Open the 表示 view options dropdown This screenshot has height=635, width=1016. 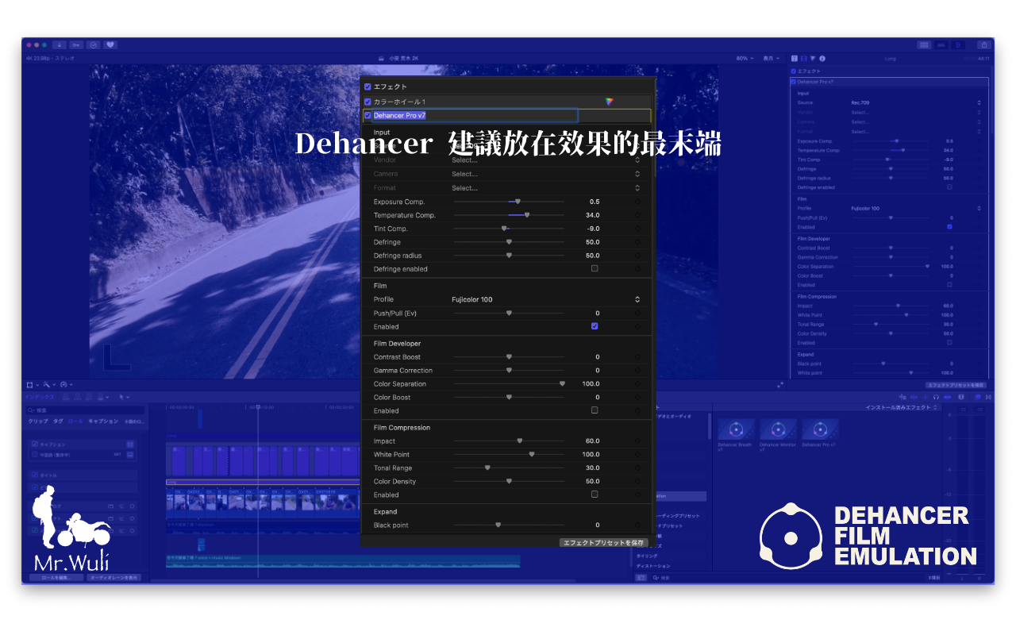tap(771, 58)
